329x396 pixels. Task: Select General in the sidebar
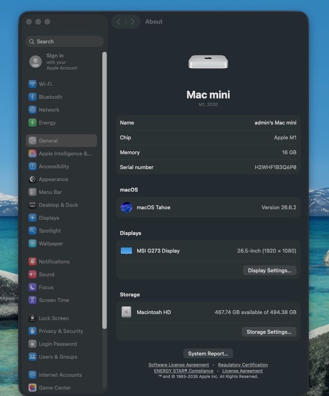tap(61, 141)
